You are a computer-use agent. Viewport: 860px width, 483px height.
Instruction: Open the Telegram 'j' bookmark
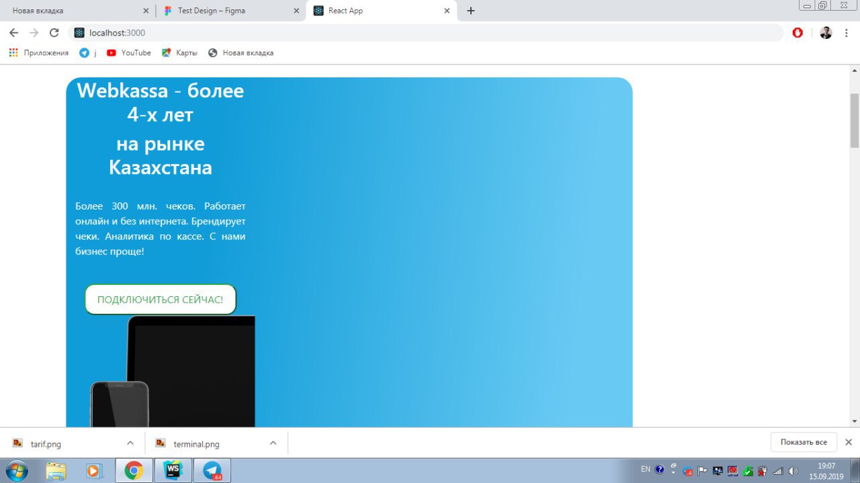click(x=88, y=52)
